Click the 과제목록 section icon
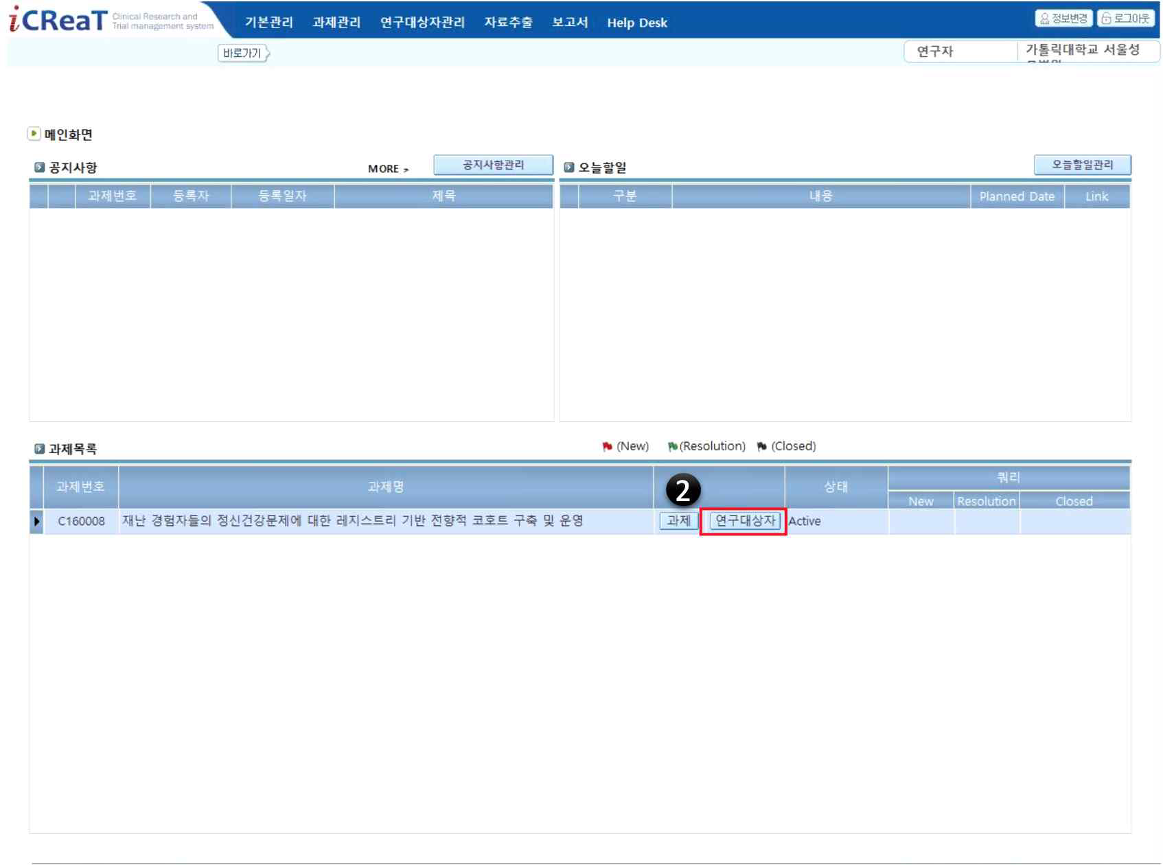This screenshot has height=865, width=1163. (x=39, y=449)
